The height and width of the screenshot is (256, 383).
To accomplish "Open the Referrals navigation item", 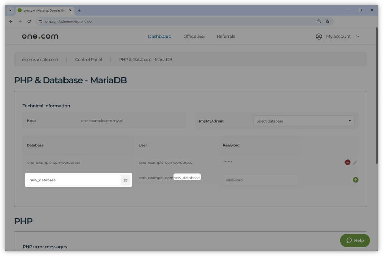I will [226, 36].
